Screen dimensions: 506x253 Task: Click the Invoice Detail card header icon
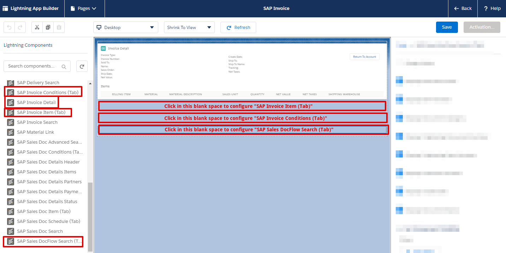pyautogui.click(x=103, y=48)
